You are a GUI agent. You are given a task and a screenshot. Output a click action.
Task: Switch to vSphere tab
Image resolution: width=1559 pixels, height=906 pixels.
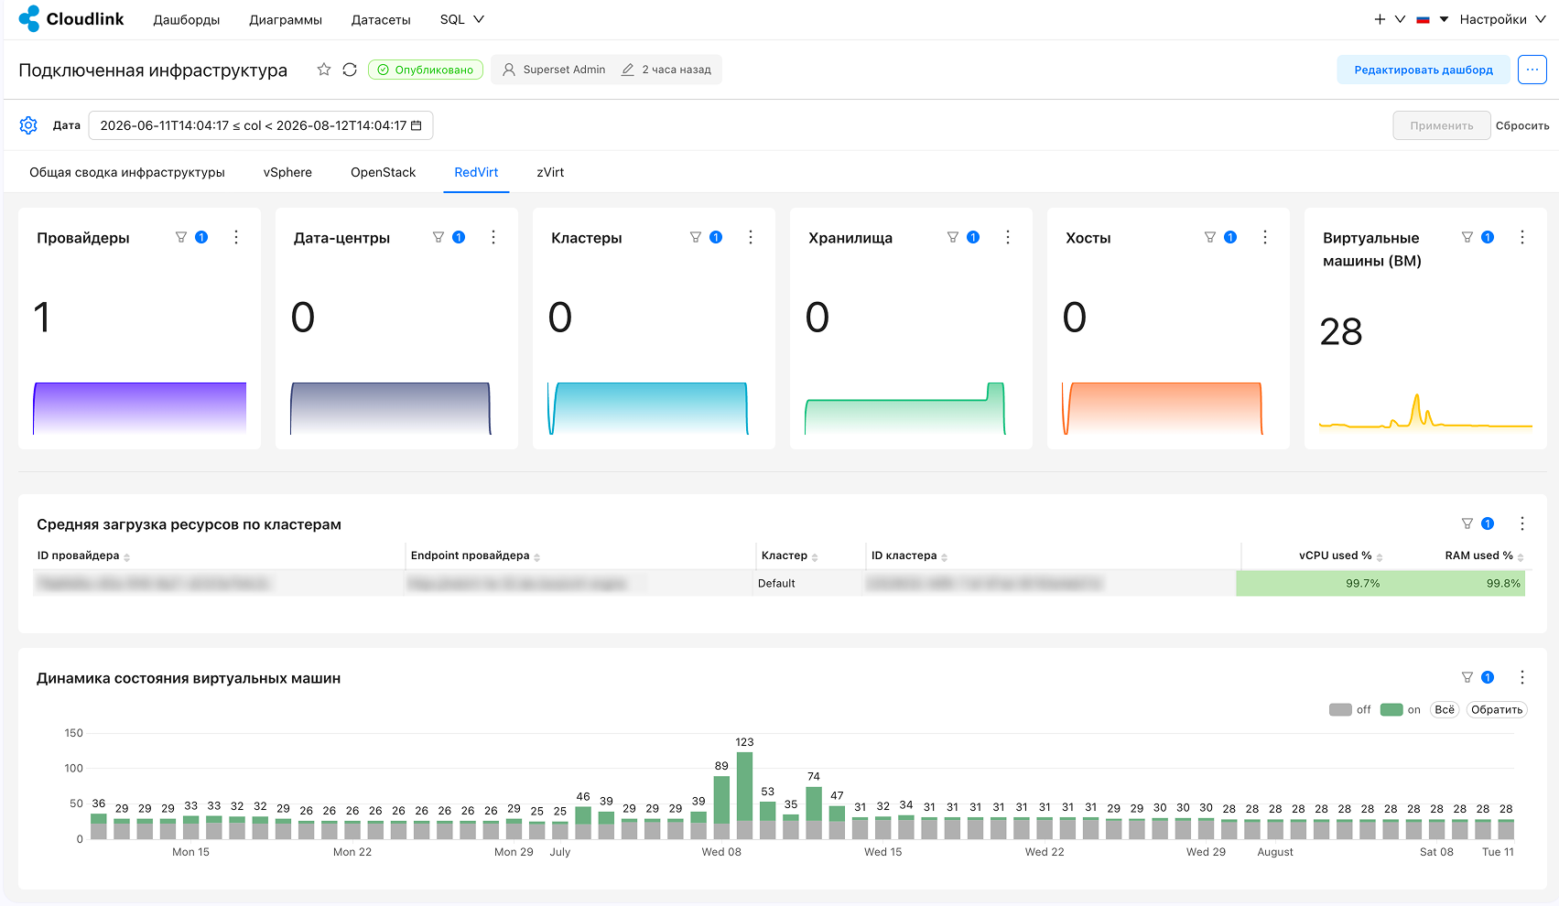[287, 172]
